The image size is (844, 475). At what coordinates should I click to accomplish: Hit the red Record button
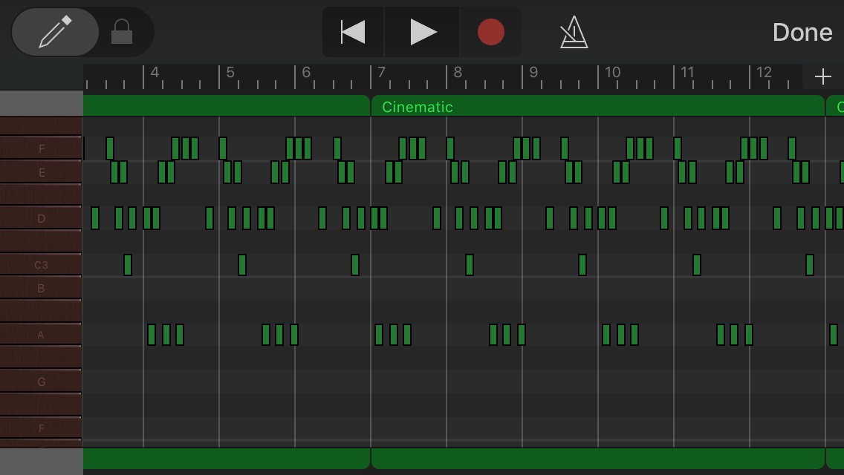[x=490, y=32]
